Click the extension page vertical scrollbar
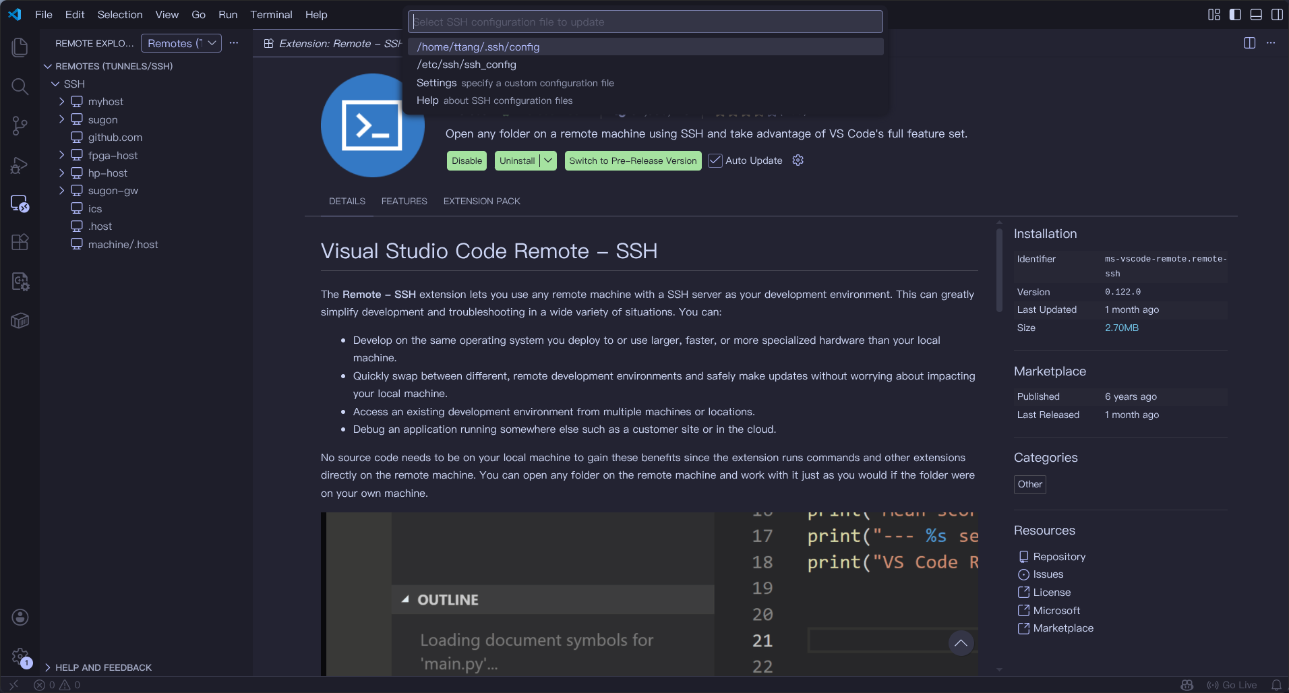 [x=999, y=271]
